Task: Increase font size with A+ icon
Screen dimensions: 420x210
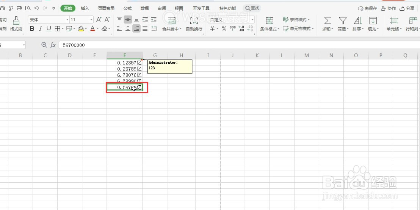Action: [99, 20]
